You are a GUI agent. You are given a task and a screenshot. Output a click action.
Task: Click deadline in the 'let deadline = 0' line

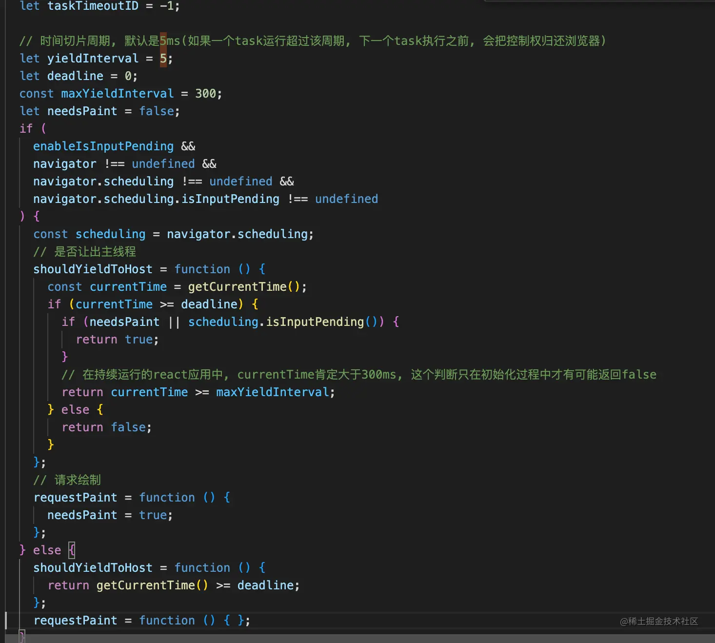tap(75, 76)
